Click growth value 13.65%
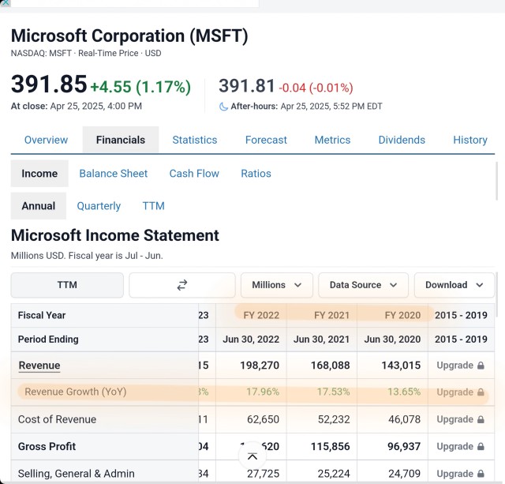 point(404,392)
